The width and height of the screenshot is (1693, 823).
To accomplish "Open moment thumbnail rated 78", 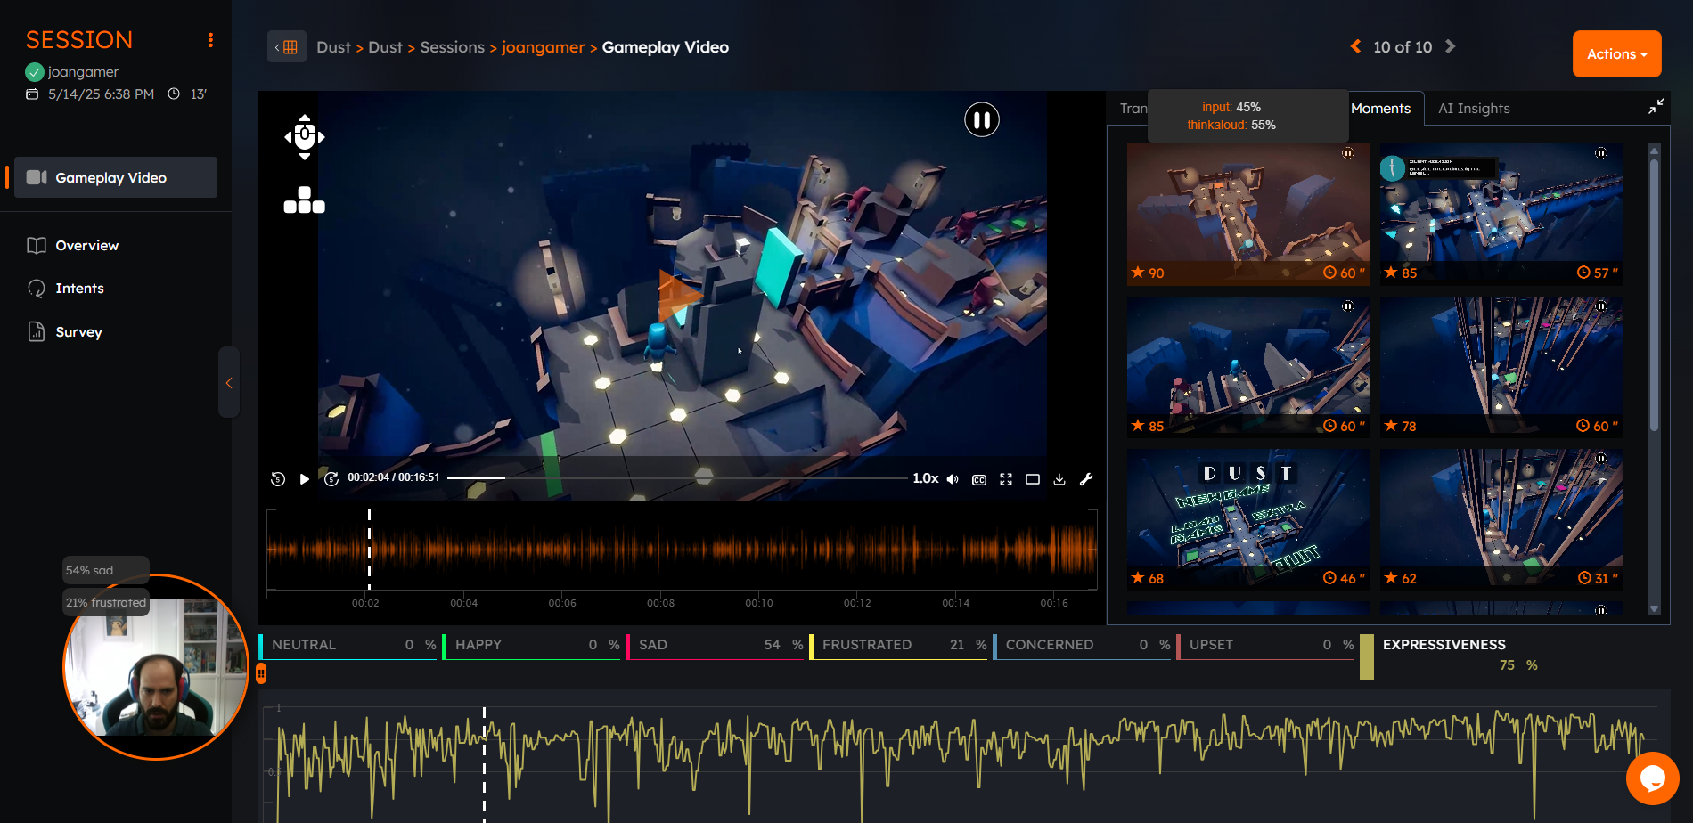I will click(x=1501, y=367).
